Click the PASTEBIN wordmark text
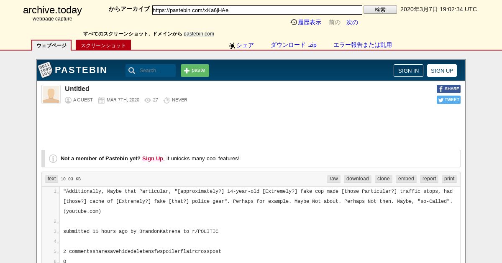The height and width of the screenshot is (263, 502). [x=81, y=70]
